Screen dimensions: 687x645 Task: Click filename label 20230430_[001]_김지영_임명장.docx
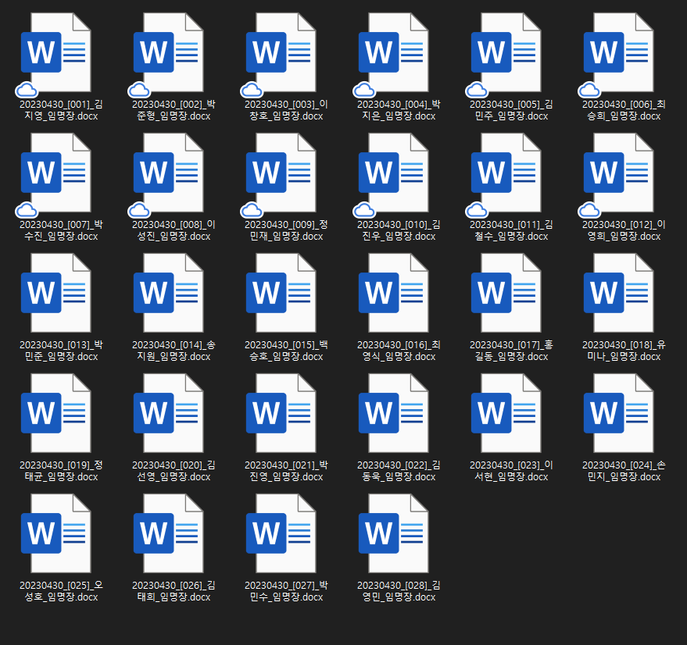tap(61, 110)
